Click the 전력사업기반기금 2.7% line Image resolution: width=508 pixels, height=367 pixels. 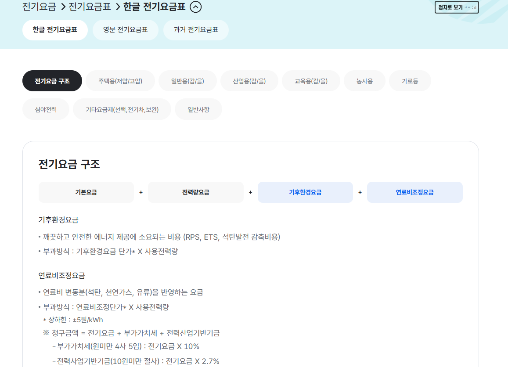coord(136,361)
